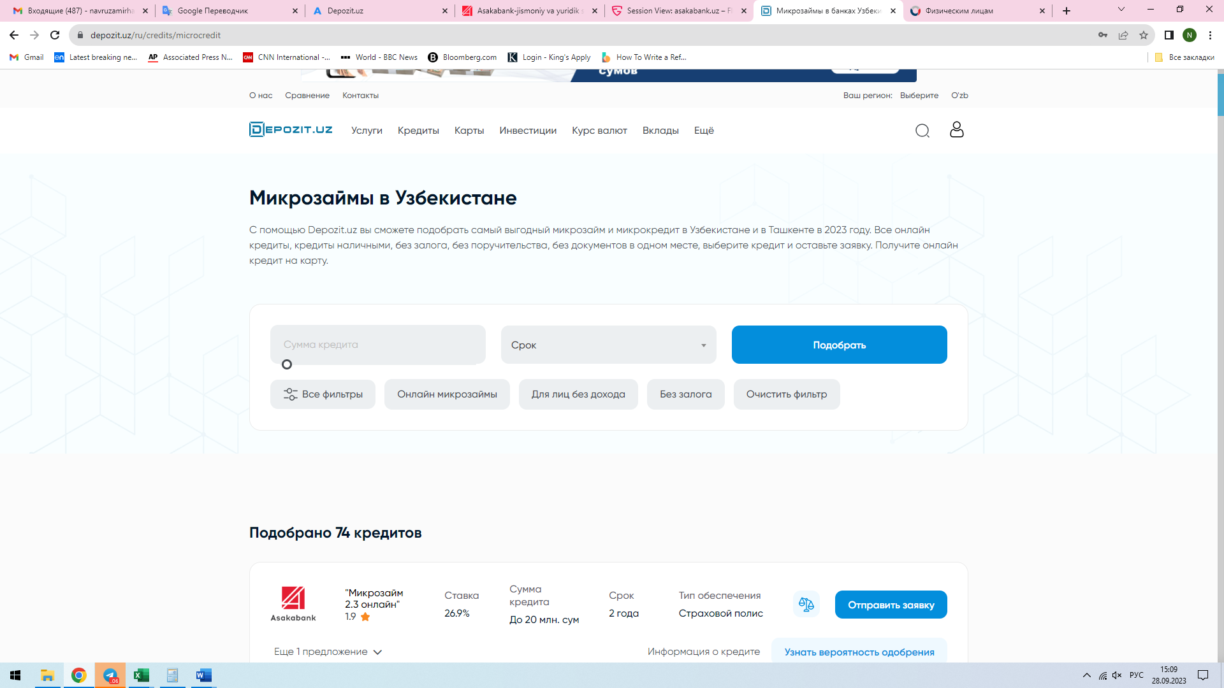Open the notifications center icon
The image size is (1224, 688).
click(1203, 675)
